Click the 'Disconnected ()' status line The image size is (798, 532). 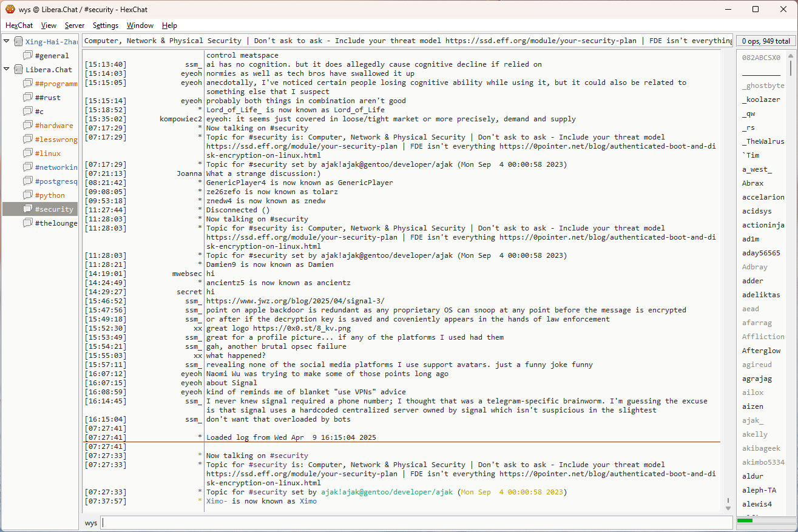coord(238,210)
